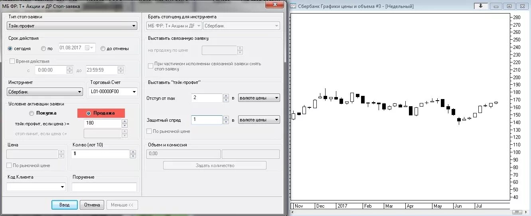
Task: Open the Инструмент dropdown showing Сбербанк
Action: click(x=45, y=92)
